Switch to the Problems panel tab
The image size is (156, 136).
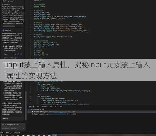pos(30,106)
